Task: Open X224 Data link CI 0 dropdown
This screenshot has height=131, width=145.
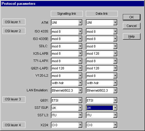Action: 115,125
